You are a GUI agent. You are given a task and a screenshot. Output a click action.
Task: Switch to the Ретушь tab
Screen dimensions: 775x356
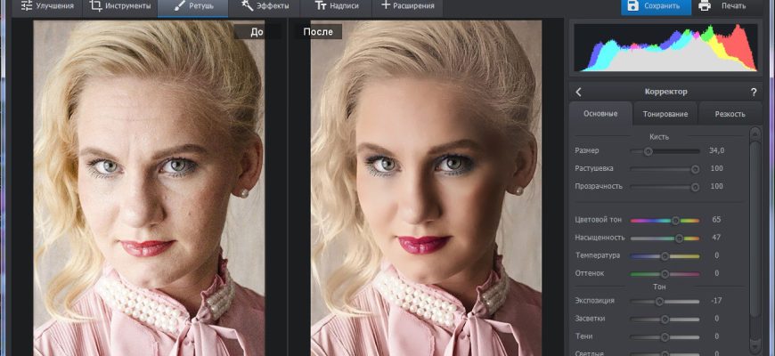pos(192,6)
